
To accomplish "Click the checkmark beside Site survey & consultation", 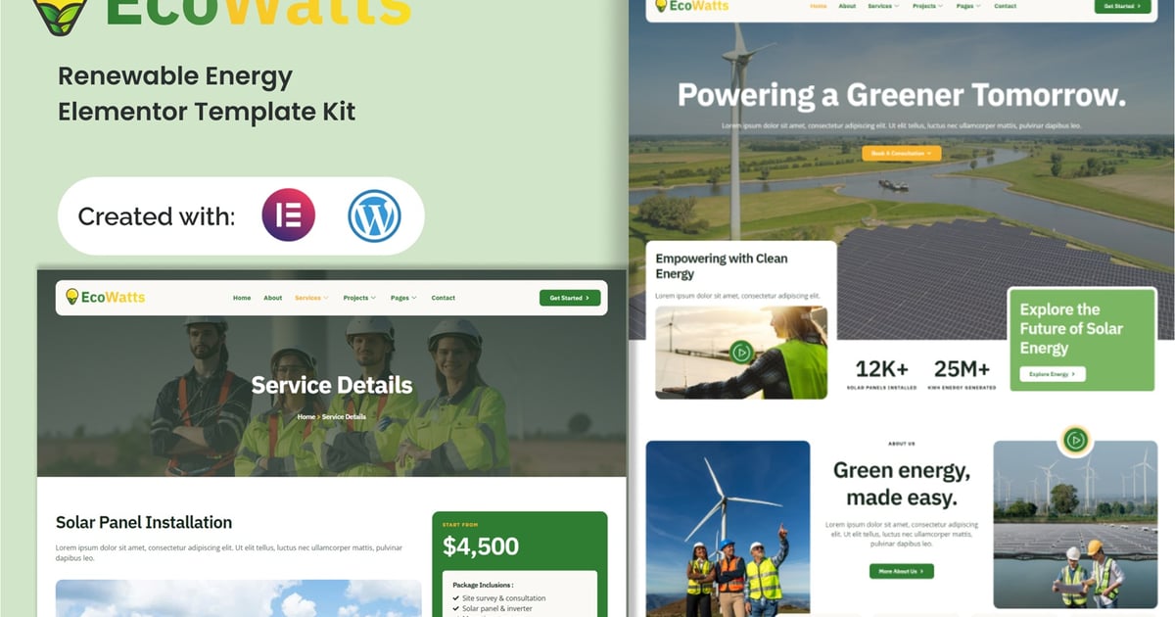I will [x=456, y=598].
